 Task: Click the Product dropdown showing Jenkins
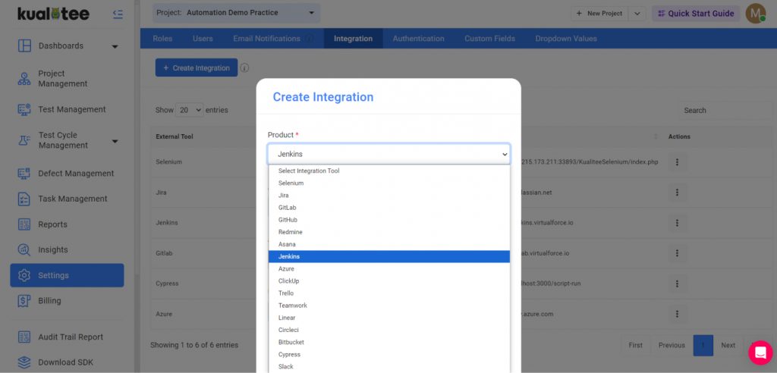point(388,154)
